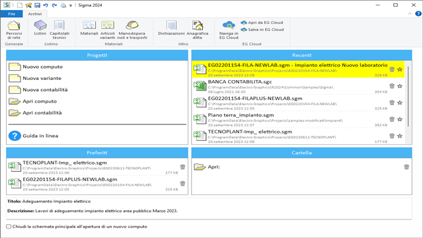Viewport: 423px width, 238px height.
Task: Open Guida in linea
Action: point(34,136)
